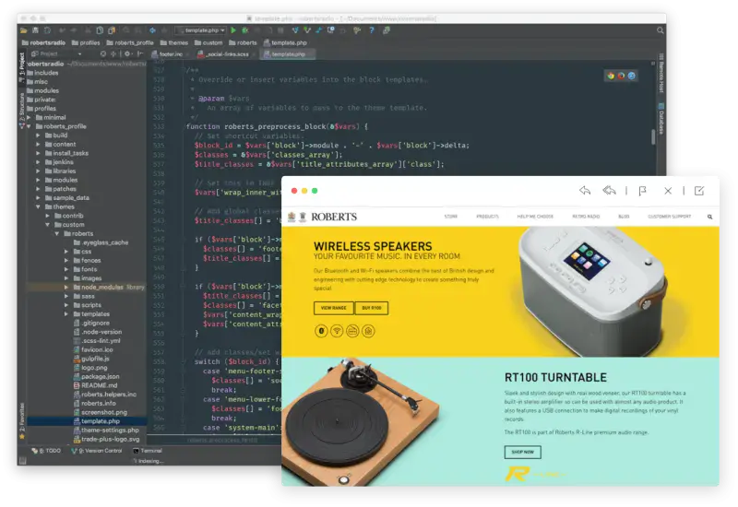
Task: Open the PRODUCTS menu on the Roberts site
Action: pyautogui.click(x=487, y=217)
